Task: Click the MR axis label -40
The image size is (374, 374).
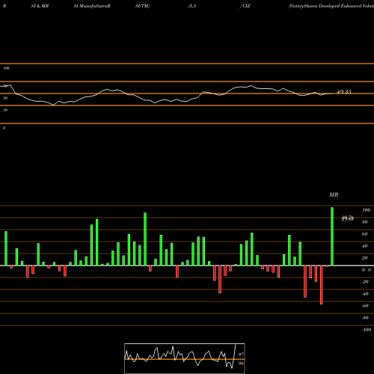Action: [365, 294]
